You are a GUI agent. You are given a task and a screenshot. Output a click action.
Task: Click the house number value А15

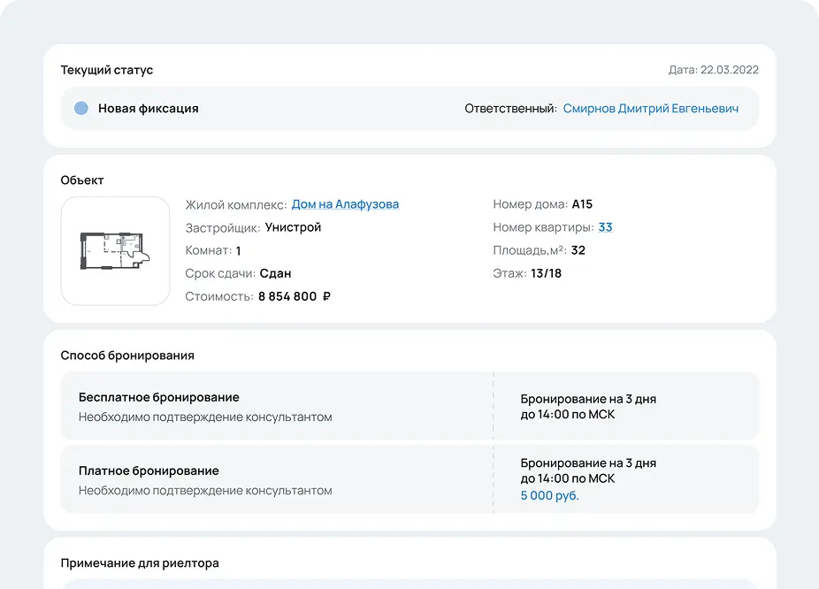coord(582,204)
